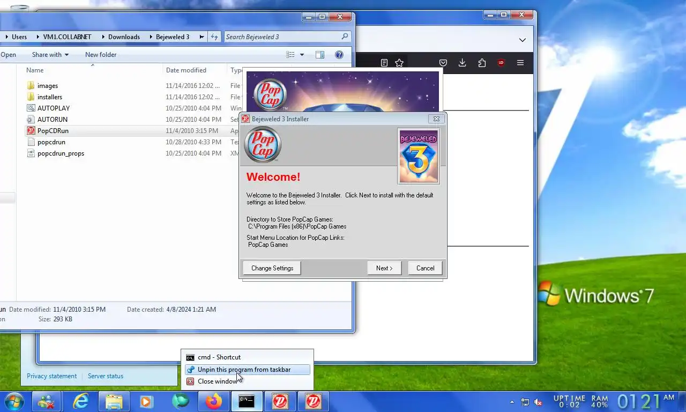The height and width of the screenshot is (412, 686).
Task: Maximize the Explorer window
Action: pos(322,17)
